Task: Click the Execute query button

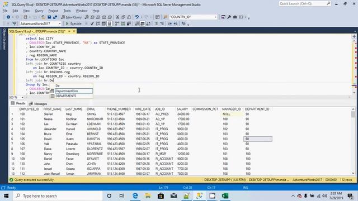Action: [x=74, y=23]
